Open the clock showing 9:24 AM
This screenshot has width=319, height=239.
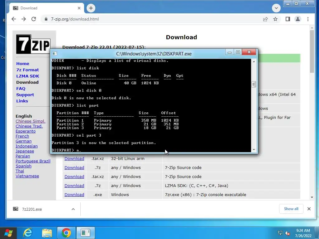tap(303, 233)
